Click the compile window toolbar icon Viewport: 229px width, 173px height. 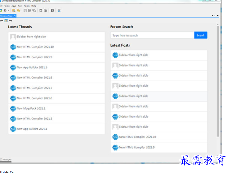coord(41,10)
